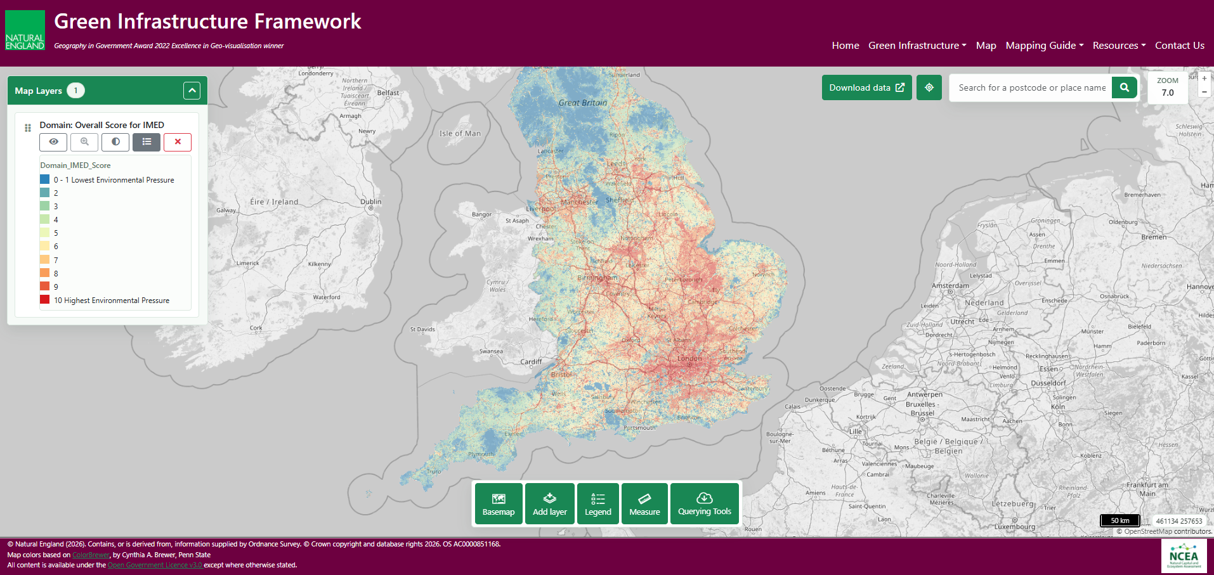Remove the IMED layer with red X
Viewport: 1214px width, 575px height.
[x=178, y=142]
